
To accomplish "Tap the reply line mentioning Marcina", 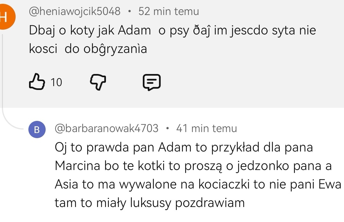I will pos(193,166).
